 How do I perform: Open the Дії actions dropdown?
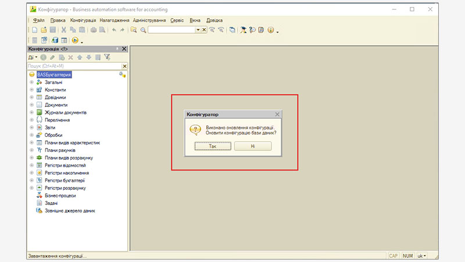pos(33,57)
